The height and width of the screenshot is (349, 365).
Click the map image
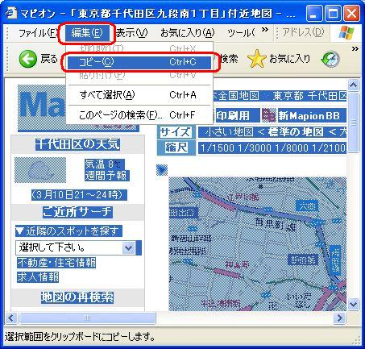click(x=258, y=244)
